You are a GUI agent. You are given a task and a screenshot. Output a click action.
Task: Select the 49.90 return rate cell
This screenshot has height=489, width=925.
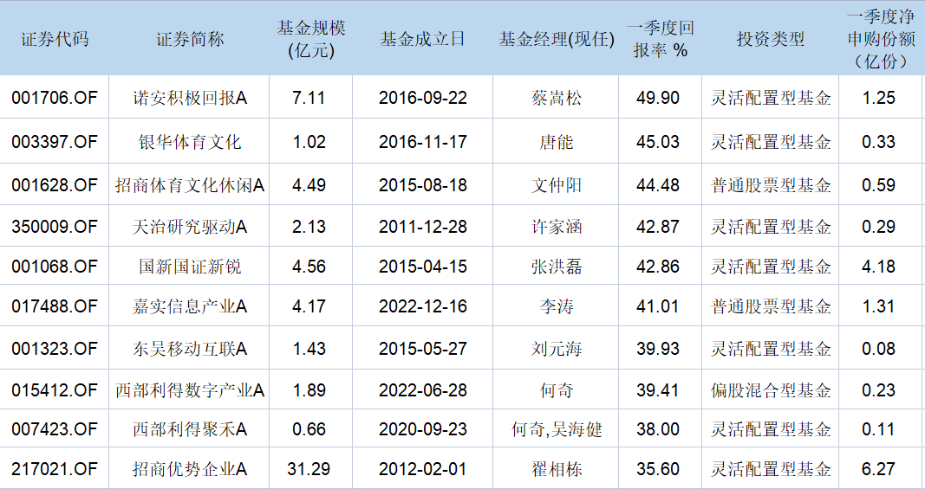658,99
